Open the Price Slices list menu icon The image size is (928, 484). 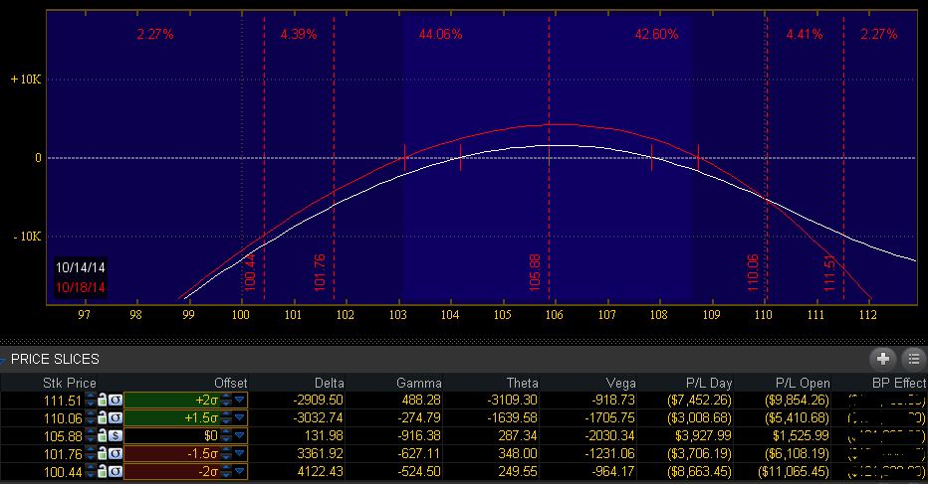pos(914,359)
